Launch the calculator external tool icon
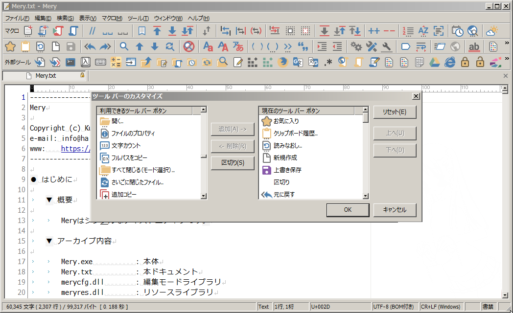Viewport: 513px width, 313px height. click(116, 62)
